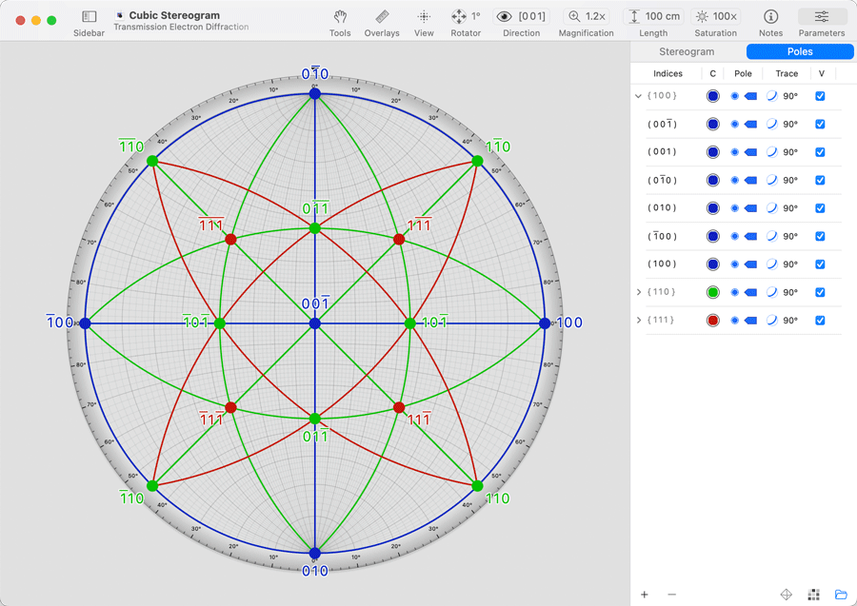857x606 pixels.
Task: Uncheck visibility for the {111} group
Action: click(x=820, y=321)
